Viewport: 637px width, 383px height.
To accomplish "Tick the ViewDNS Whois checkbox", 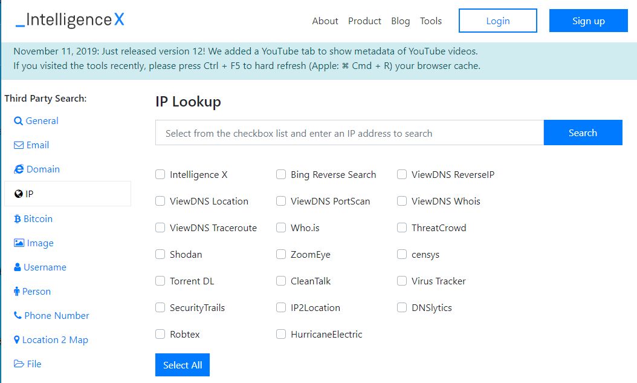I will [402, 201].
